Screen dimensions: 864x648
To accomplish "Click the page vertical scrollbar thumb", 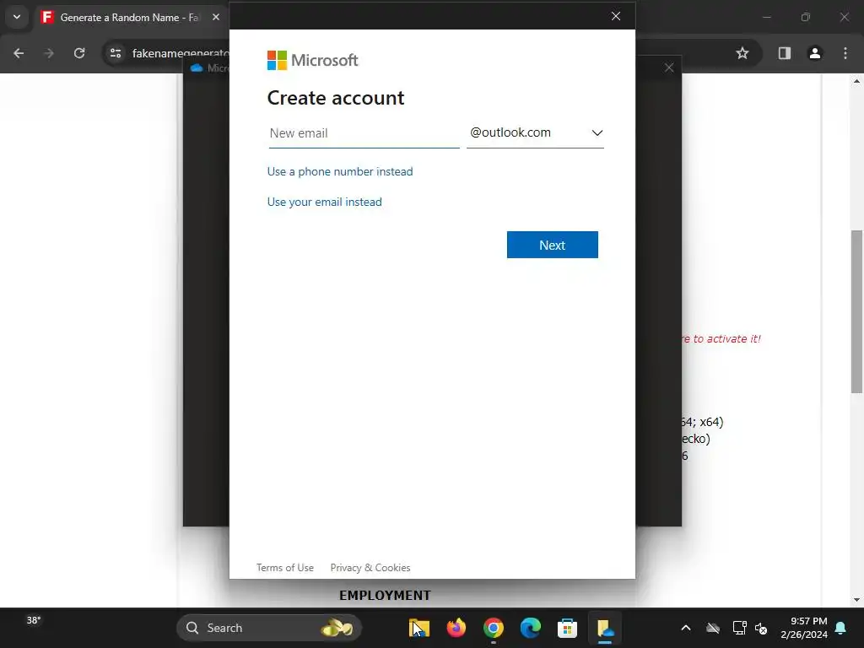I will click(x=856, y=311).
